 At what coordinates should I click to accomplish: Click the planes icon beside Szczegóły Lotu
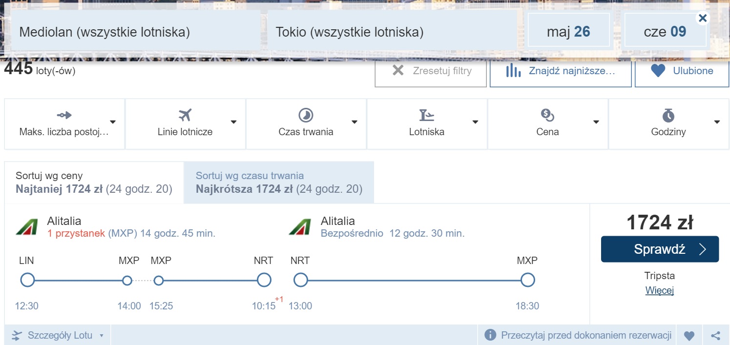17,335
